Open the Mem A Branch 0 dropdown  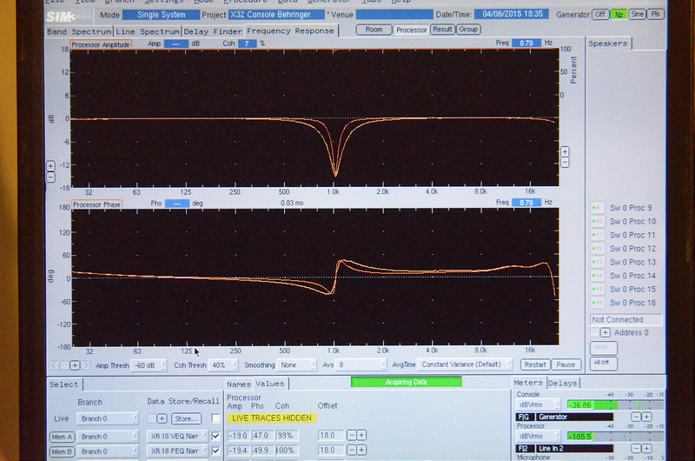tap(107, 437)
